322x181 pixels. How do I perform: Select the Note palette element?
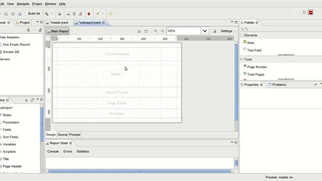[x=251, y=43]
